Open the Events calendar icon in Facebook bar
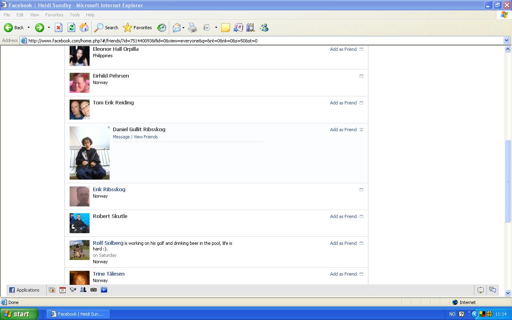This screenshot has height=320, width=512. click(62, 290)
